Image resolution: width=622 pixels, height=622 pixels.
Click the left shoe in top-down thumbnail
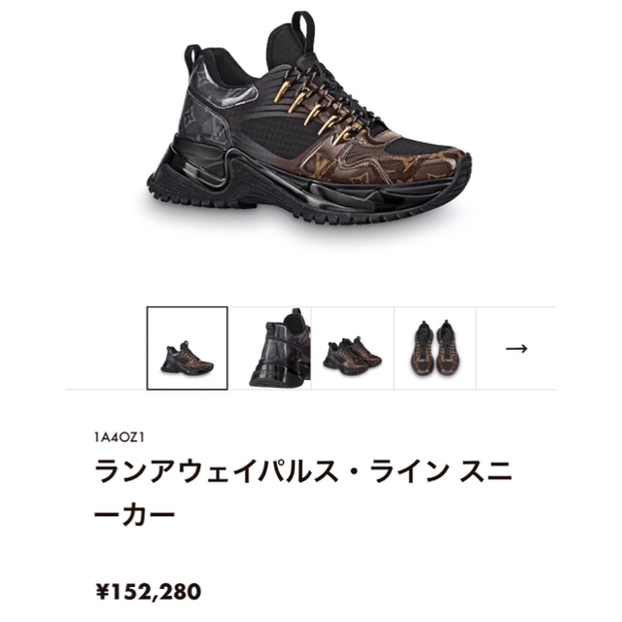[x=423, y=349]
